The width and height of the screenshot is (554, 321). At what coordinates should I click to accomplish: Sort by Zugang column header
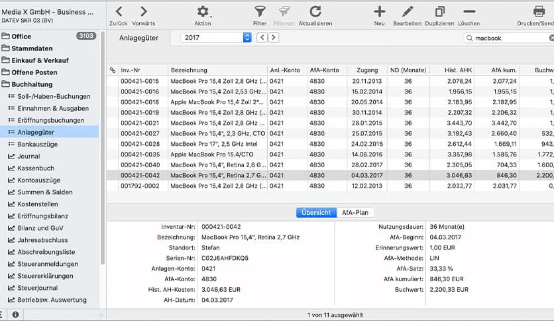click(367, 70)
